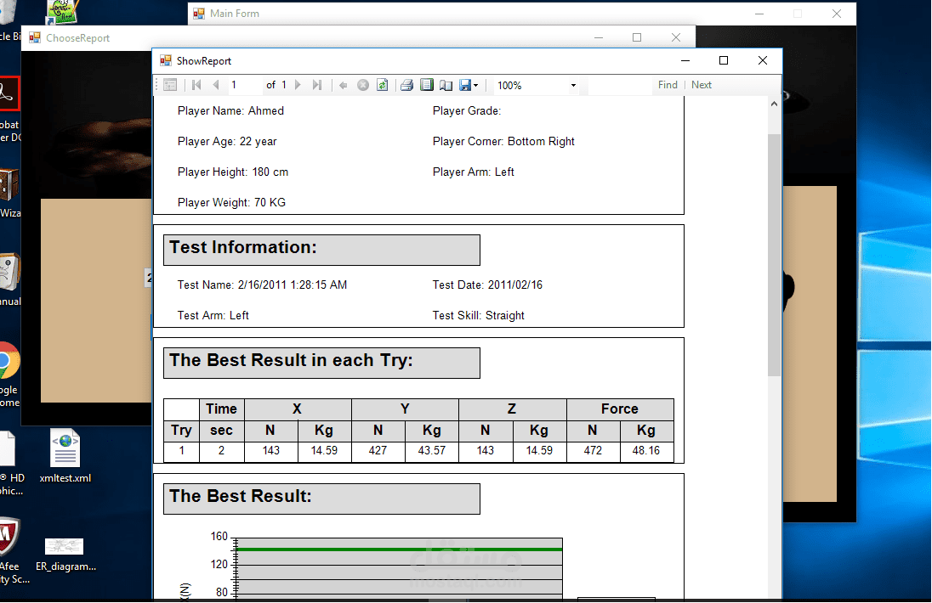932x603 pixels.
Task: Click 'Test Information:' heading
Action: pyautogui.click(x=243, y=247)
